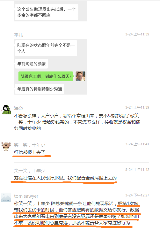
Task: Click sender name 笑一笑，十年少 at 11:42
Action: coord(30,171)
